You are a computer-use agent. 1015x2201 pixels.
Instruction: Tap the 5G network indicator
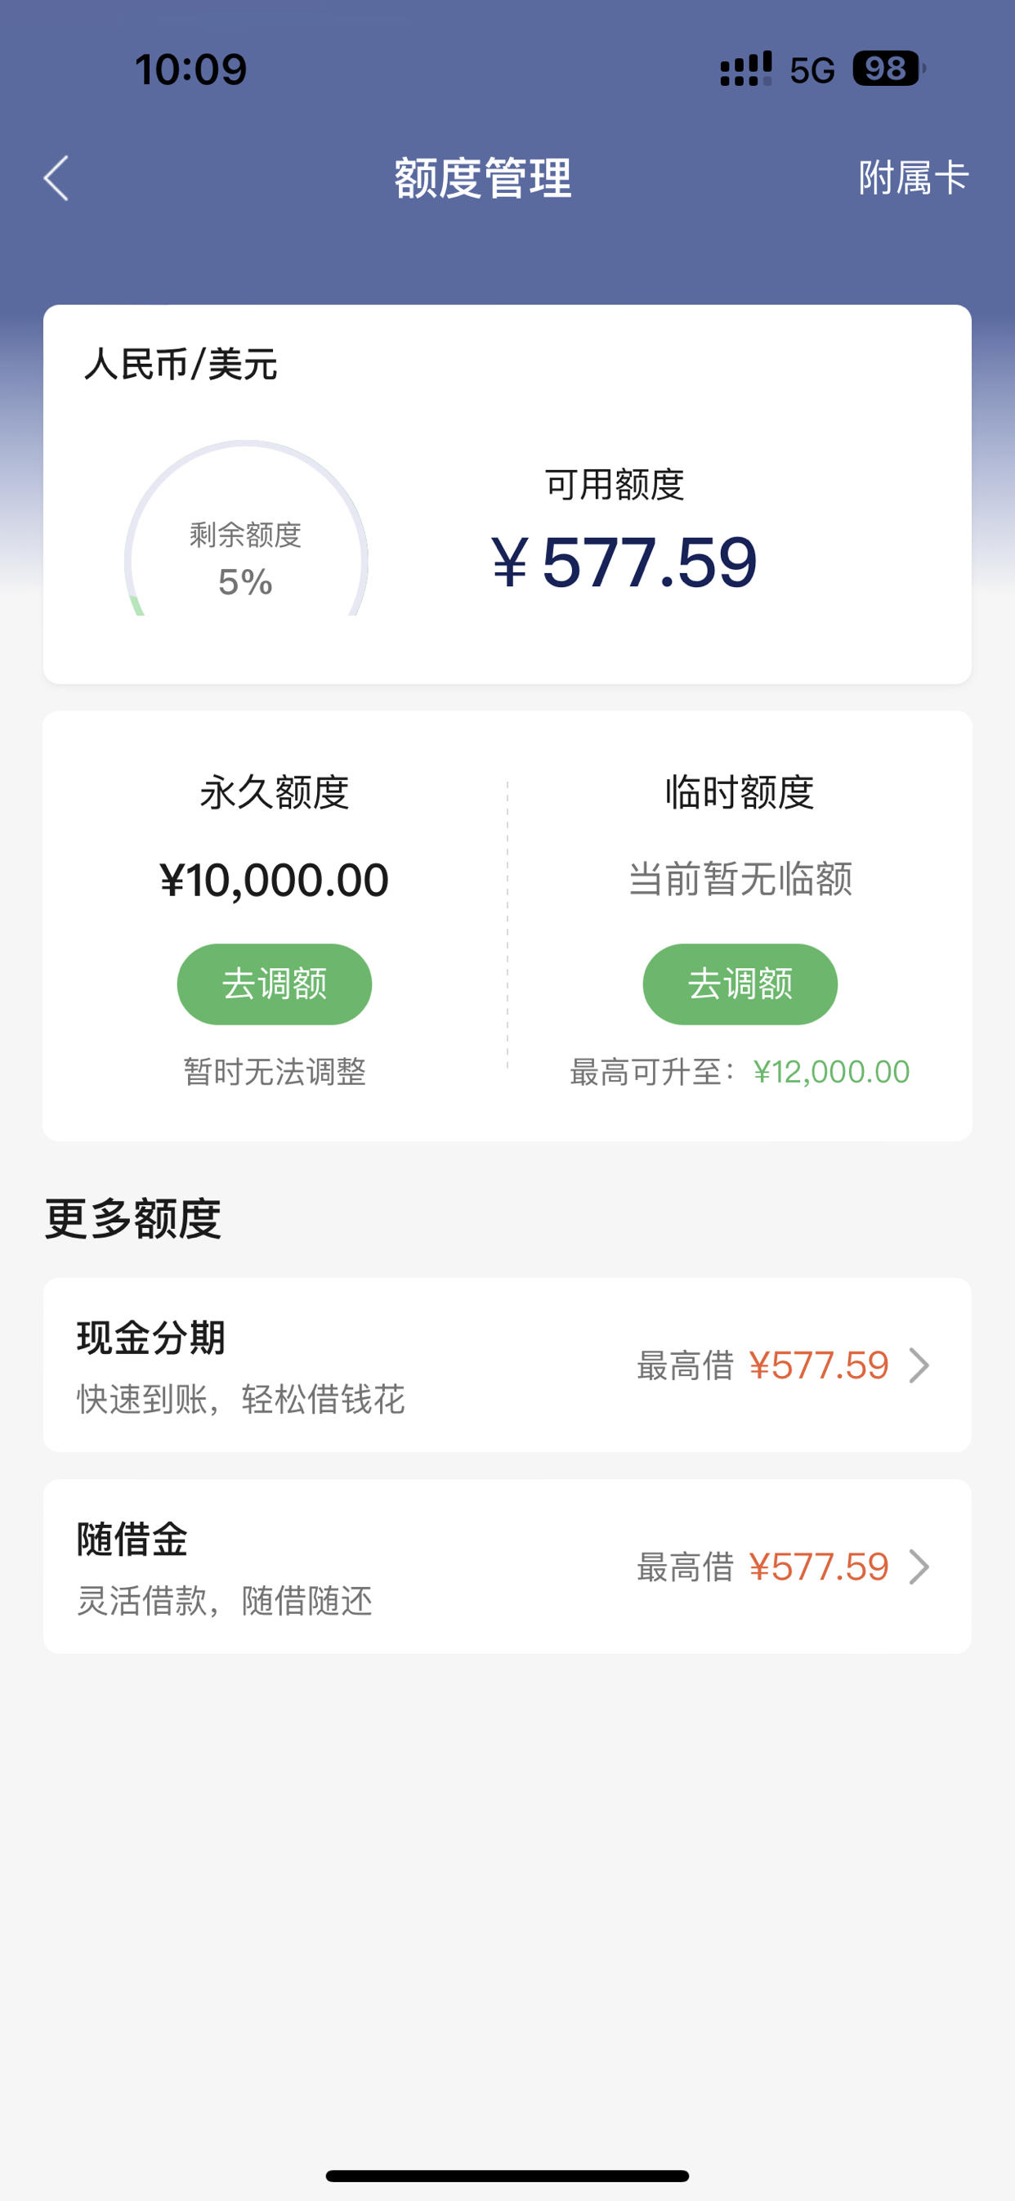(812, 71)
